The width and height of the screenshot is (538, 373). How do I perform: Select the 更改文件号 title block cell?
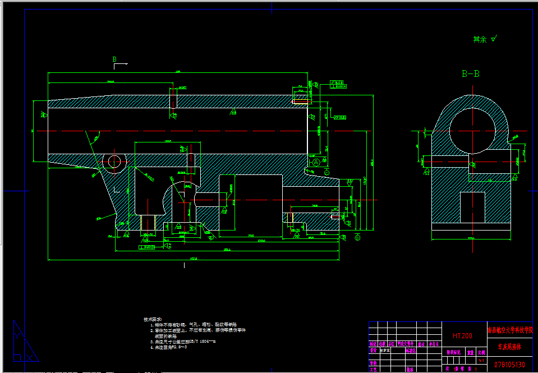(405, 344)
